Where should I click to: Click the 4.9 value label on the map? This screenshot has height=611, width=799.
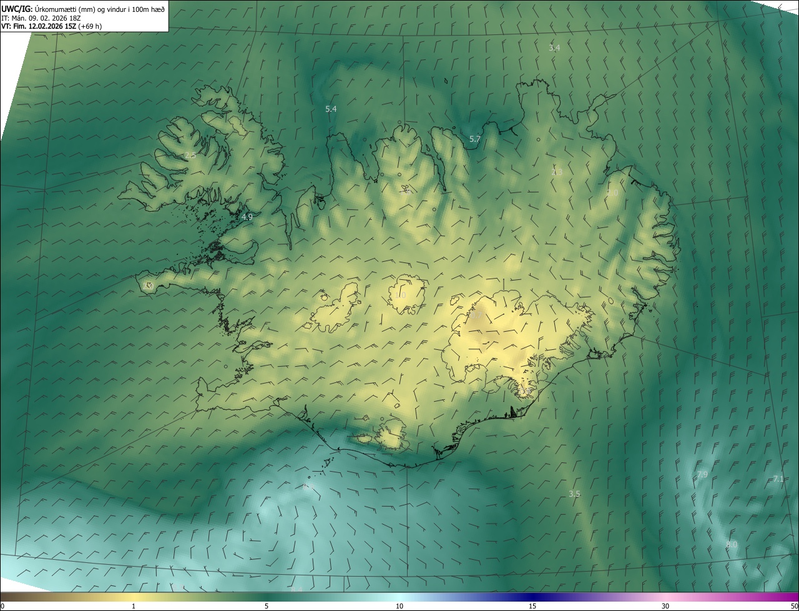click(x=247, y=217)
